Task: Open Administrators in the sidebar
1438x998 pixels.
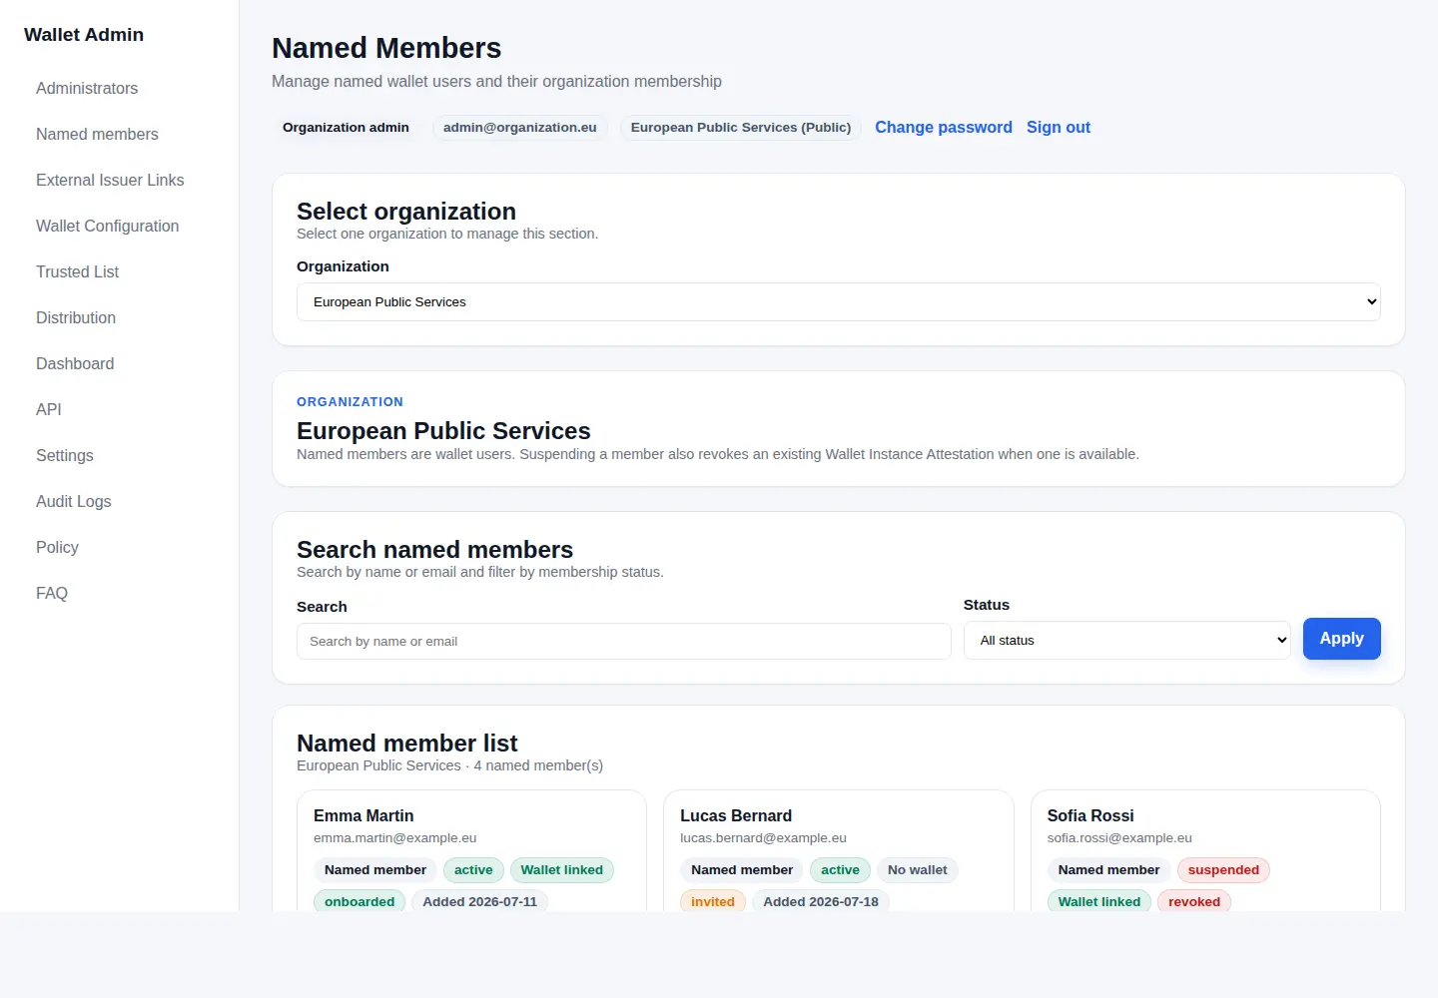Action: click(87, 88)
